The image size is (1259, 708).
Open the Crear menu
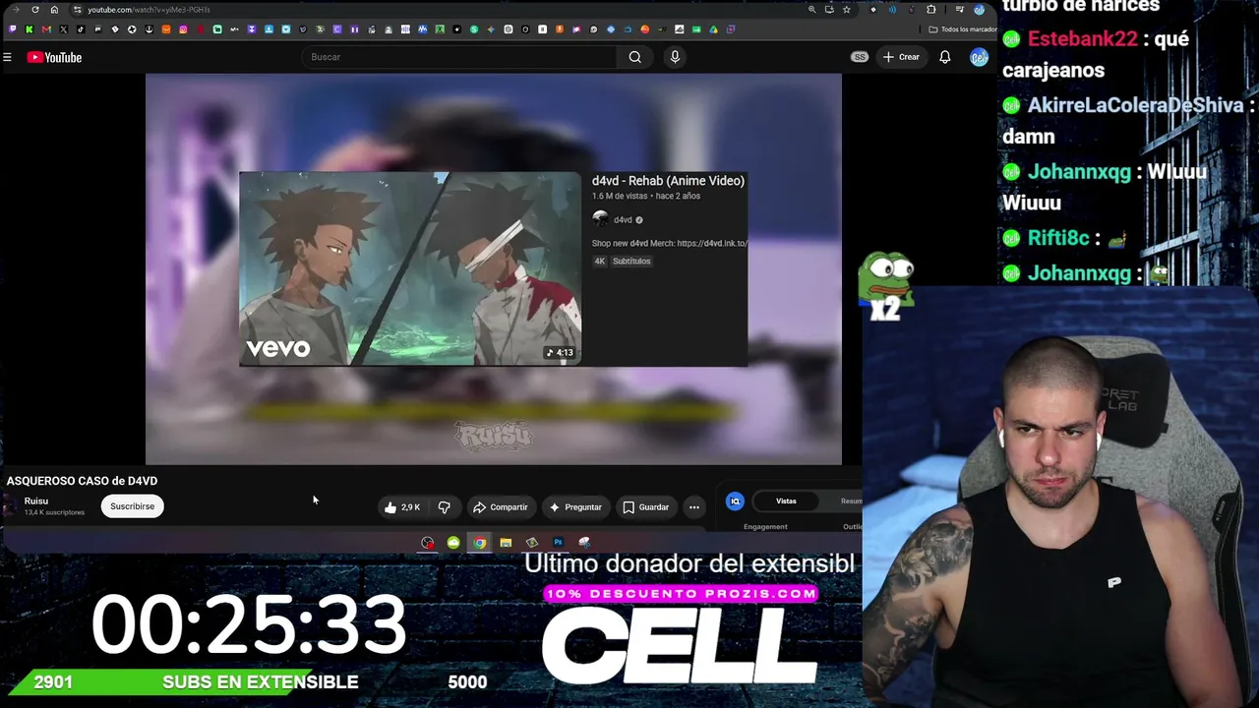[x=901, y=57]
